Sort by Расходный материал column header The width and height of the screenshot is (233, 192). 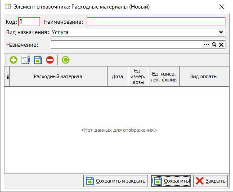click(58, 76)
